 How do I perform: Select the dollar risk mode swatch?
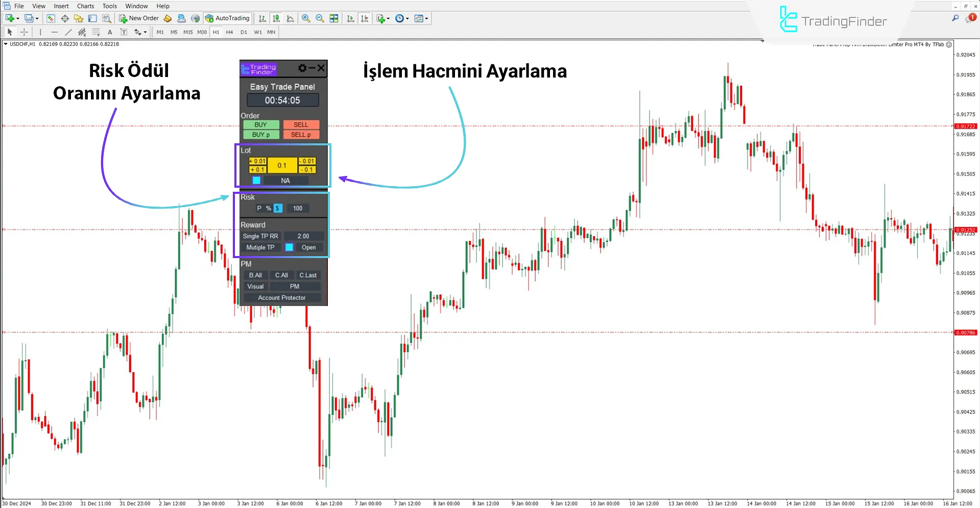(x=277, y=208)
